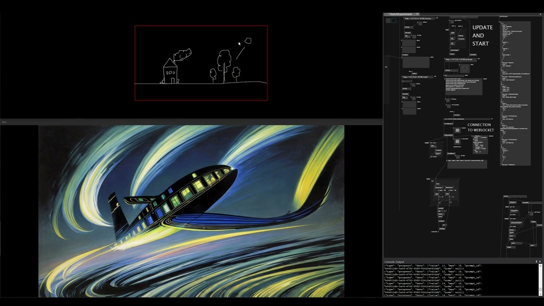Viewport: 544px width, 306px height.
Task: Edit the 127.0.0.1:8188/prompt URL field
Action: [461, 59]
